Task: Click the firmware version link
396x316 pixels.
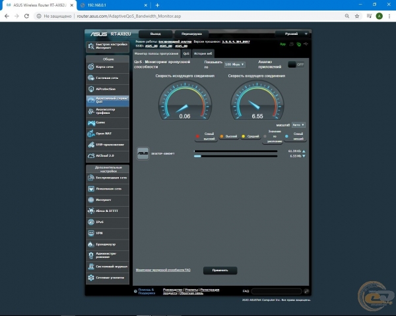Action: tap(236, 41)
